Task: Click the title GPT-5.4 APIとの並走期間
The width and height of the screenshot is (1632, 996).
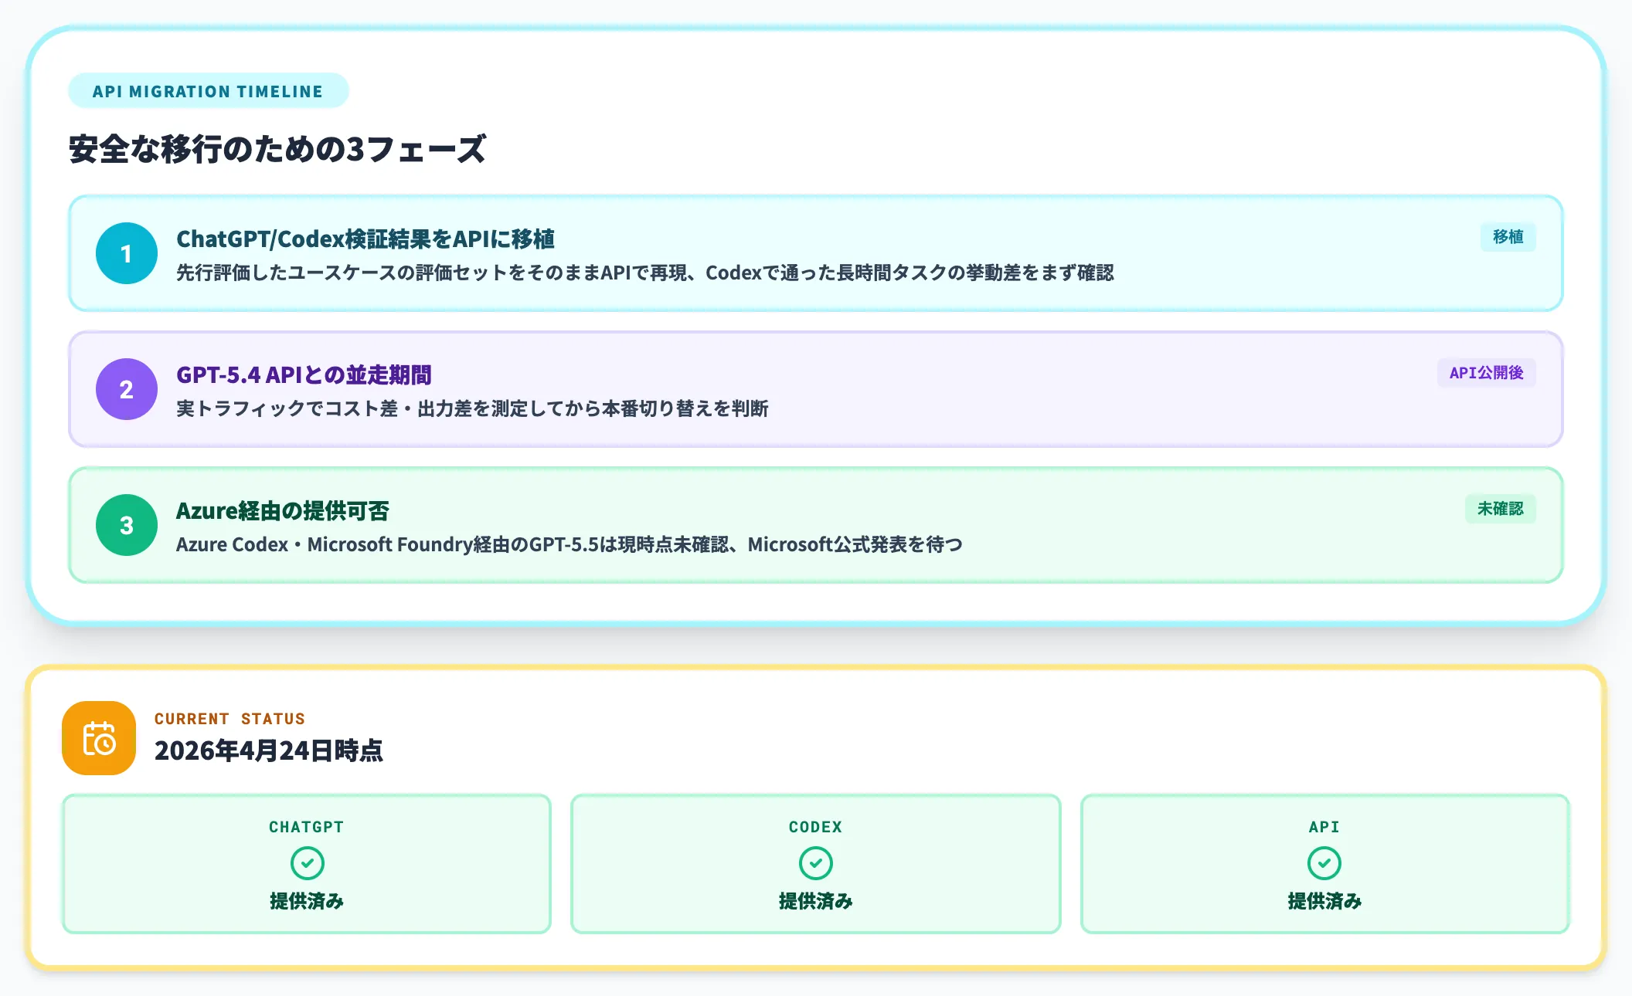Action: click(x=304, y=374)
